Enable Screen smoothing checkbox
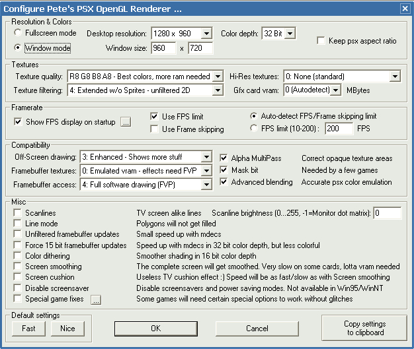Image resolution: width=414 pixels, height=349 pixels. [17, 267]
